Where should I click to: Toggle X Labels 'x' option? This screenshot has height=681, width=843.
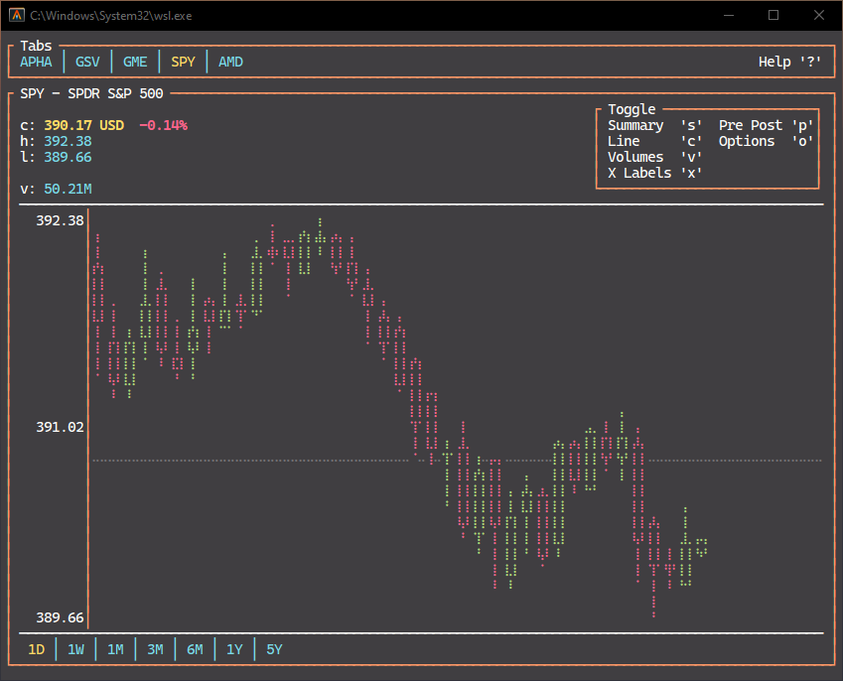point(654,173)
